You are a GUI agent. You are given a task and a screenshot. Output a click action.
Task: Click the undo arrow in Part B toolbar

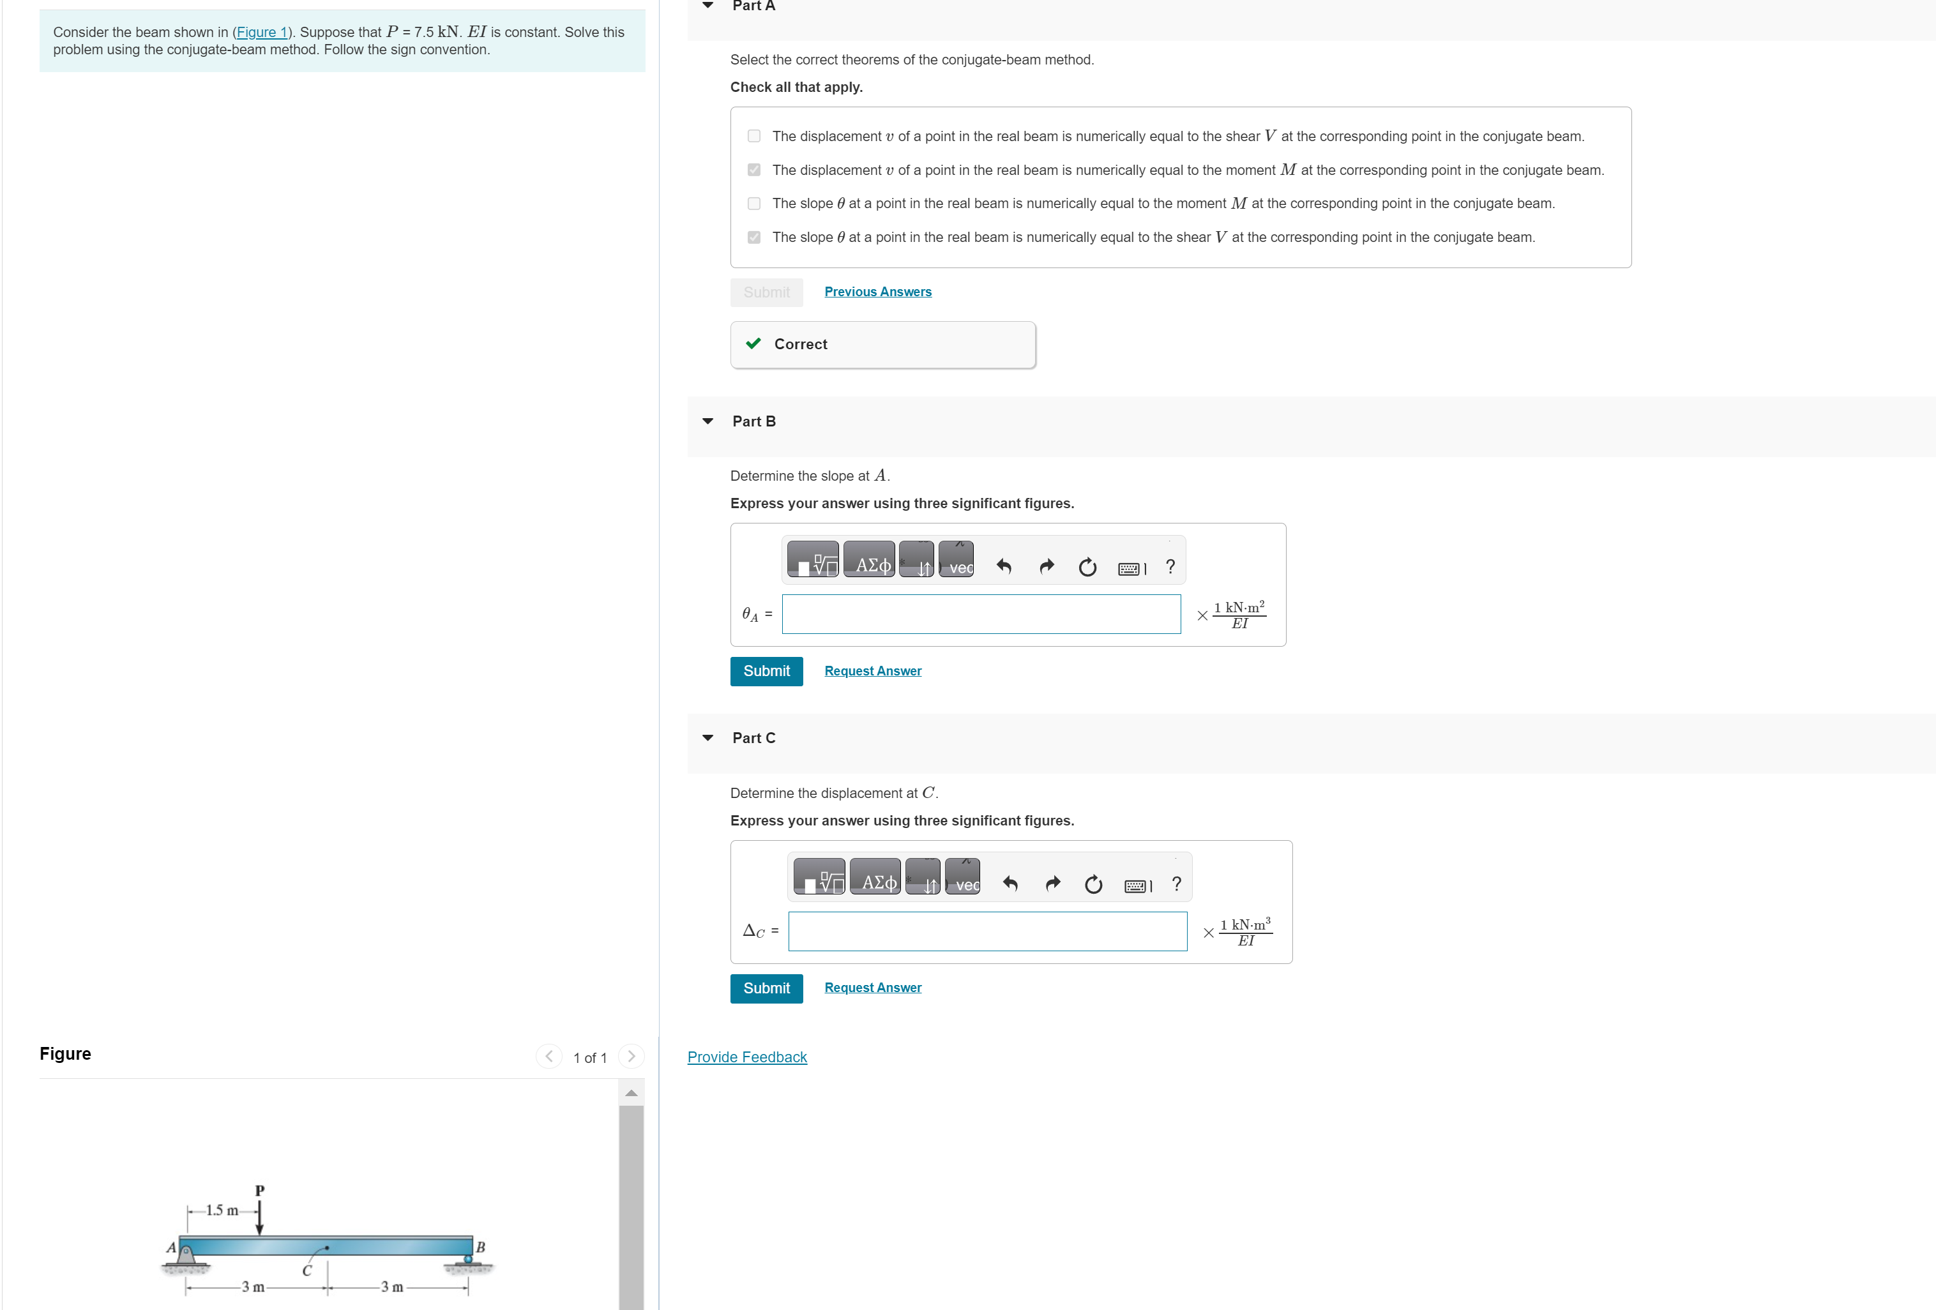point(1004,567)
